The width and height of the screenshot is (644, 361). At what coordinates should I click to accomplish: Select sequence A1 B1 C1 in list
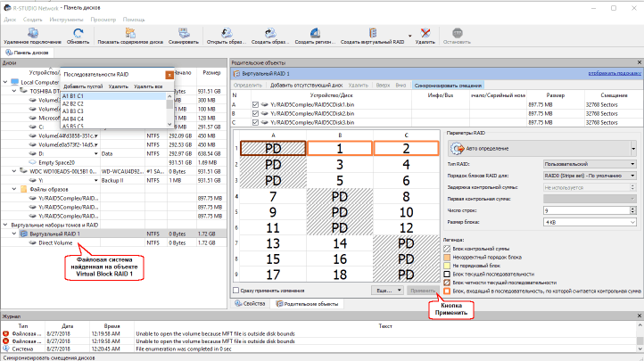(x=113, y=96)
